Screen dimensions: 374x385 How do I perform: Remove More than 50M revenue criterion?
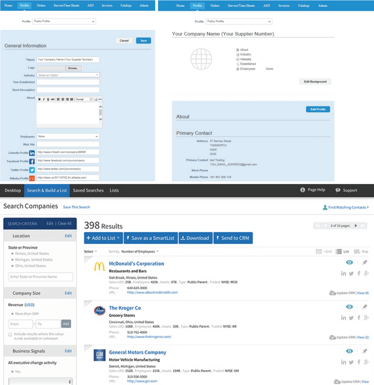click(12, 314)
